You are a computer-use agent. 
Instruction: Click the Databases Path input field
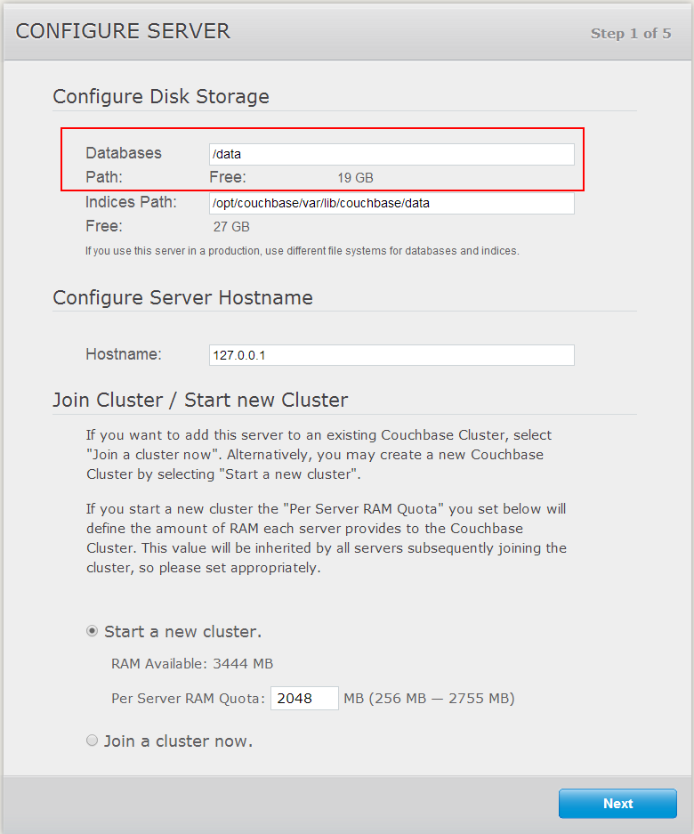(x=391, y=154)
